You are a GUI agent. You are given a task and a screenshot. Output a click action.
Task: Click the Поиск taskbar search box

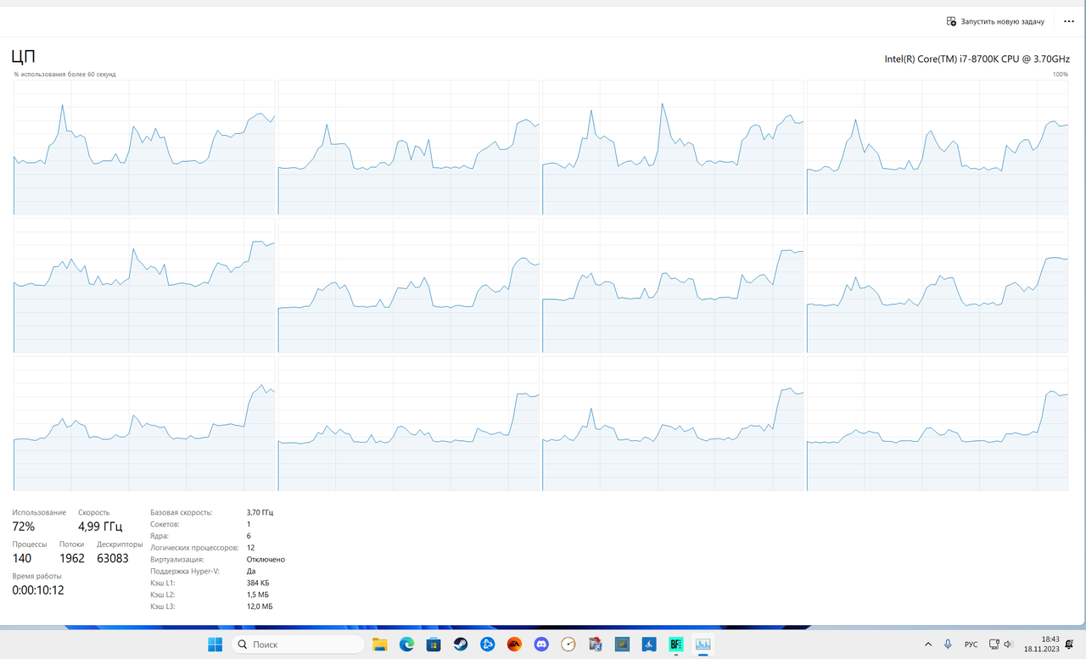tap(297, 645)
